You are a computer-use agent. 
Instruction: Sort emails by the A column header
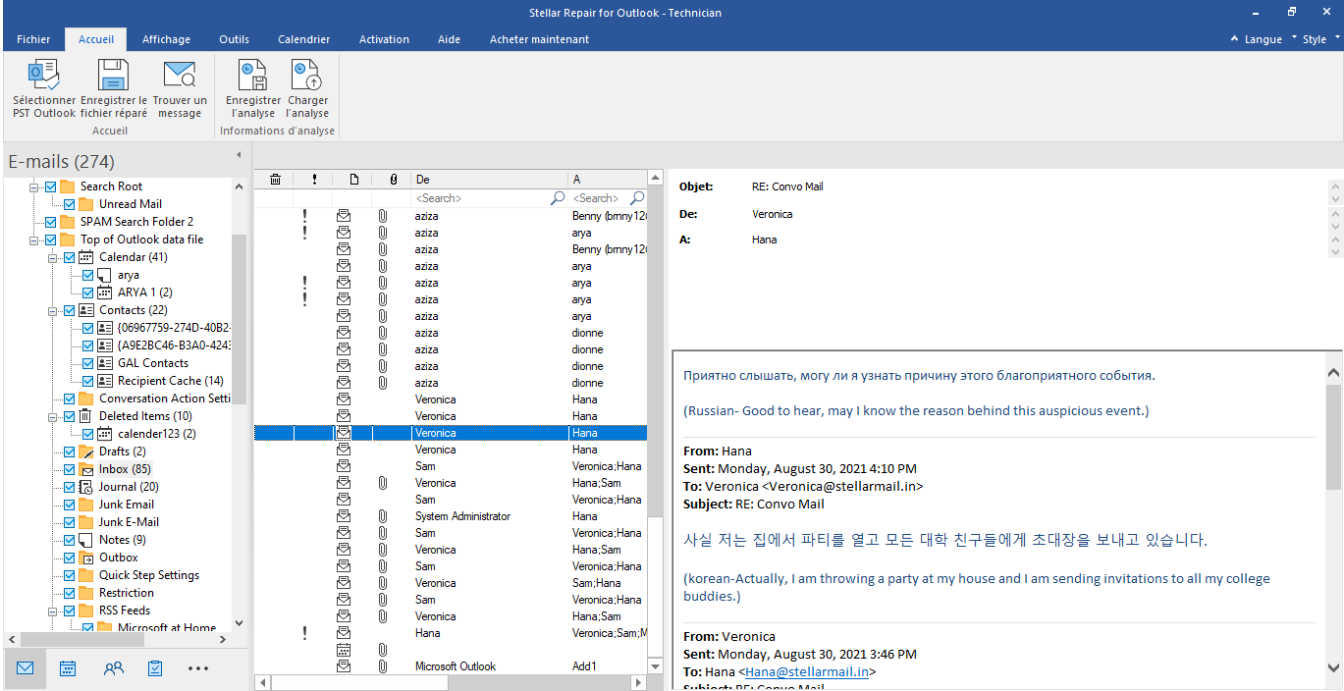[607, 180]
